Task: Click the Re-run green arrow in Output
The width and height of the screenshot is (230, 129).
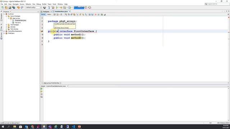Action: point(42,89)
